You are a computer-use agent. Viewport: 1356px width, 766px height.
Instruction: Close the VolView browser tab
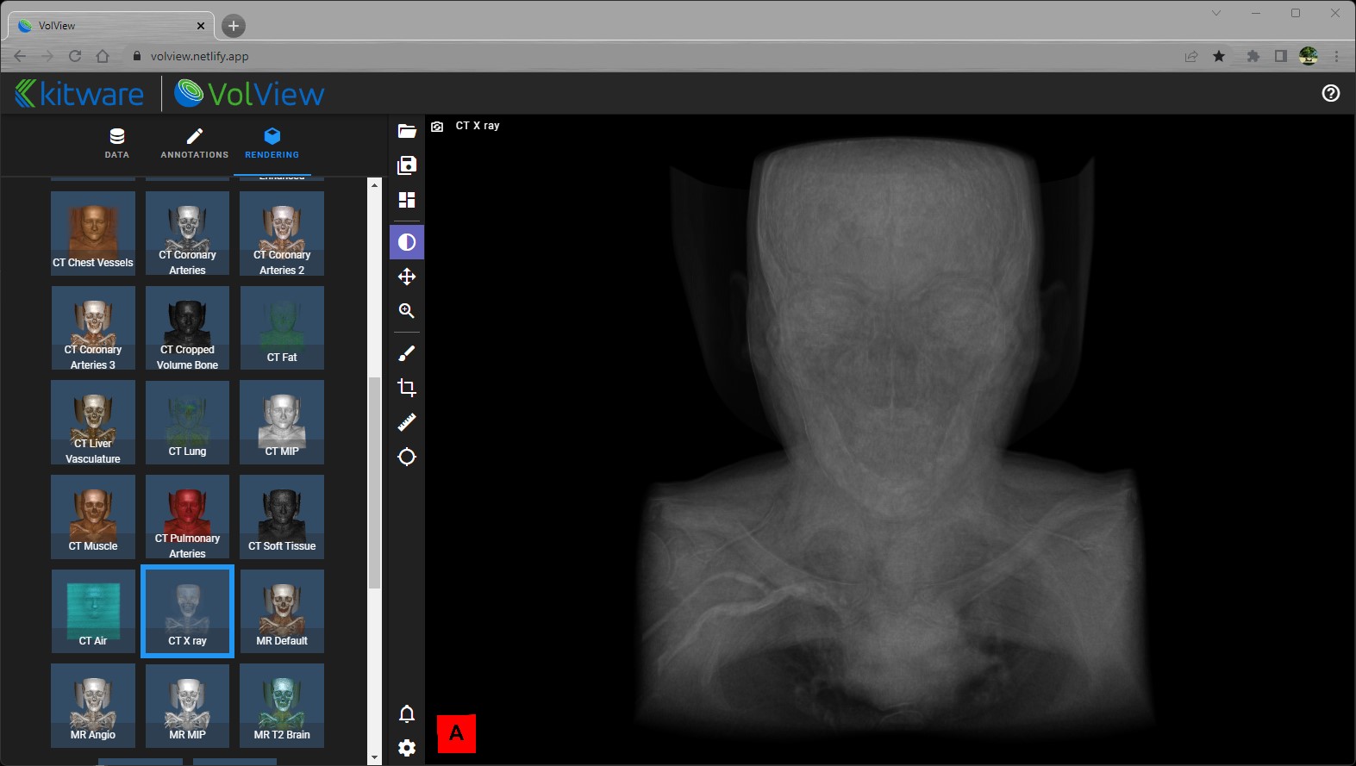pos(201,26)
